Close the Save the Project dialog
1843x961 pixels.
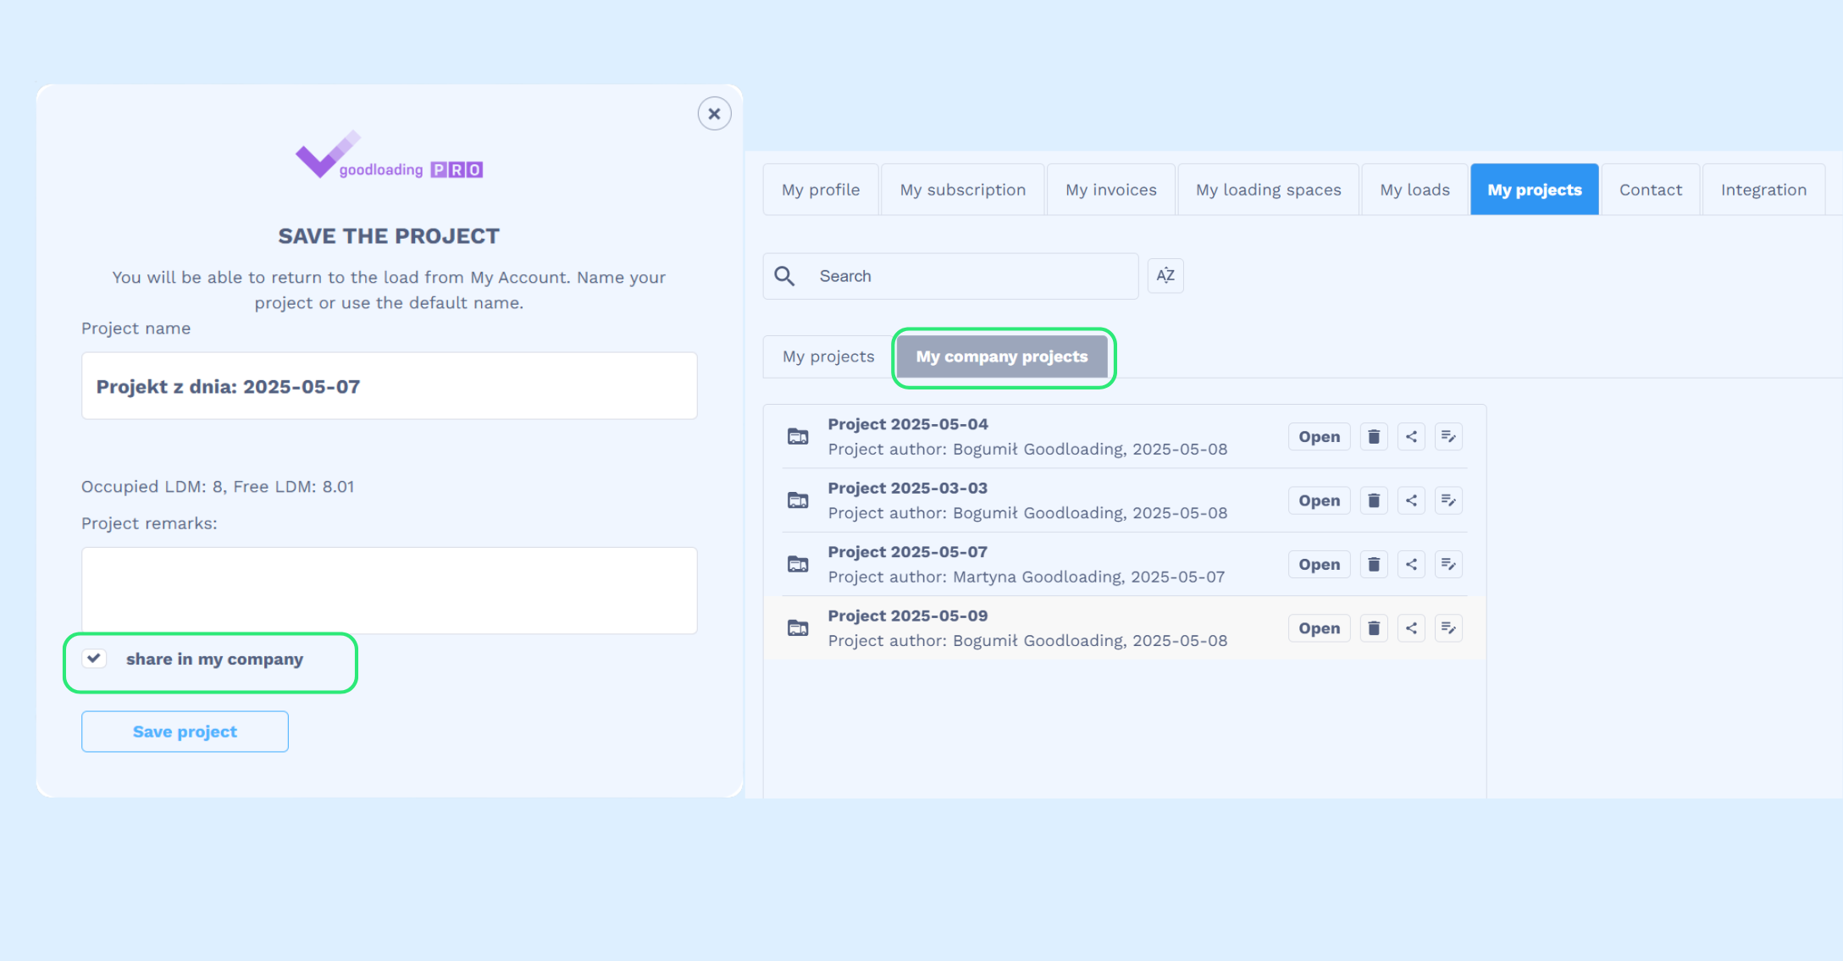pyautogui.click(x=714, y=113)
